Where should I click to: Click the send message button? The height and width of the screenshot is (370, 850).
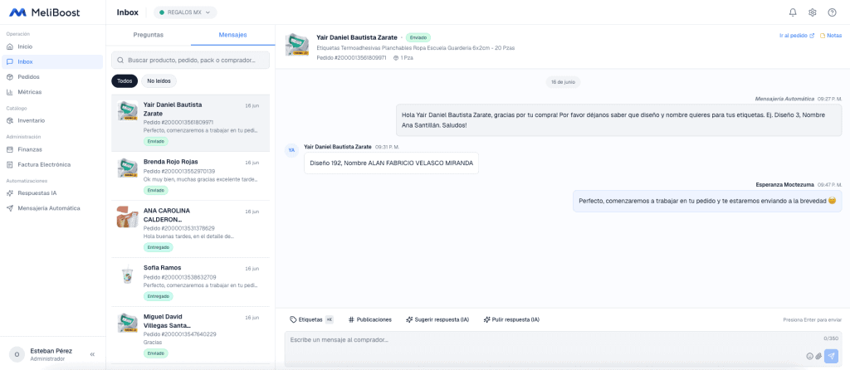point(831,356)
